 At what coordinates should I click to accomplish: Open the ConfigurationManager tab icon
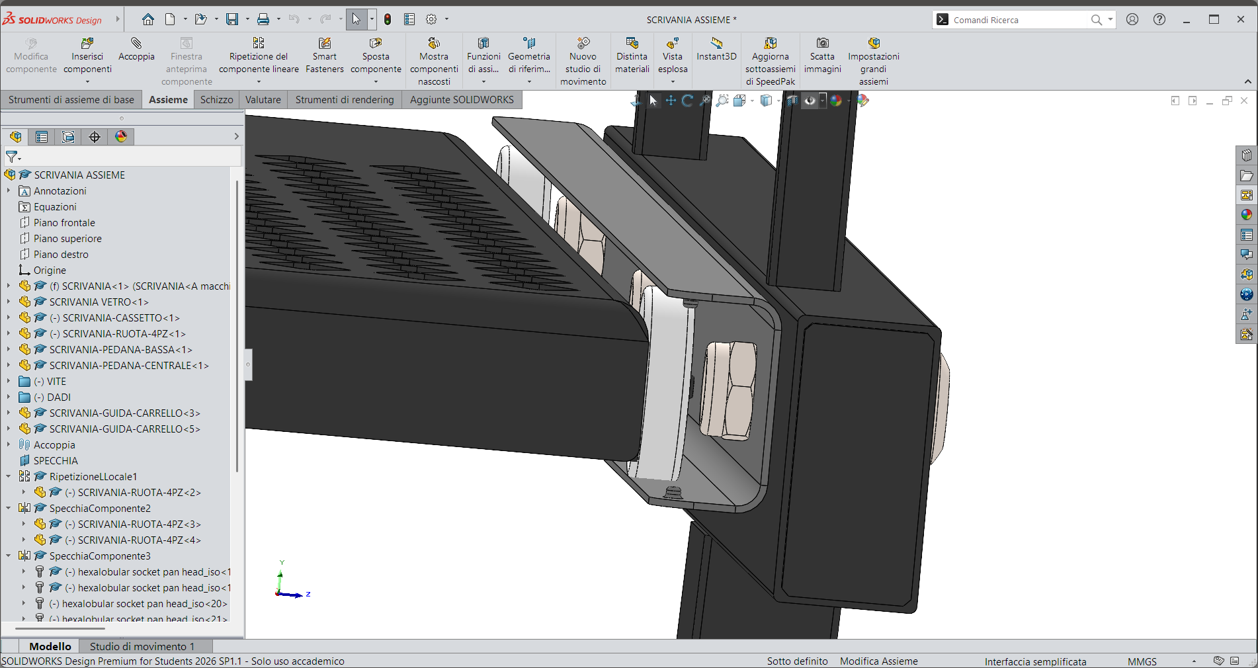click(x=68, y=136)
